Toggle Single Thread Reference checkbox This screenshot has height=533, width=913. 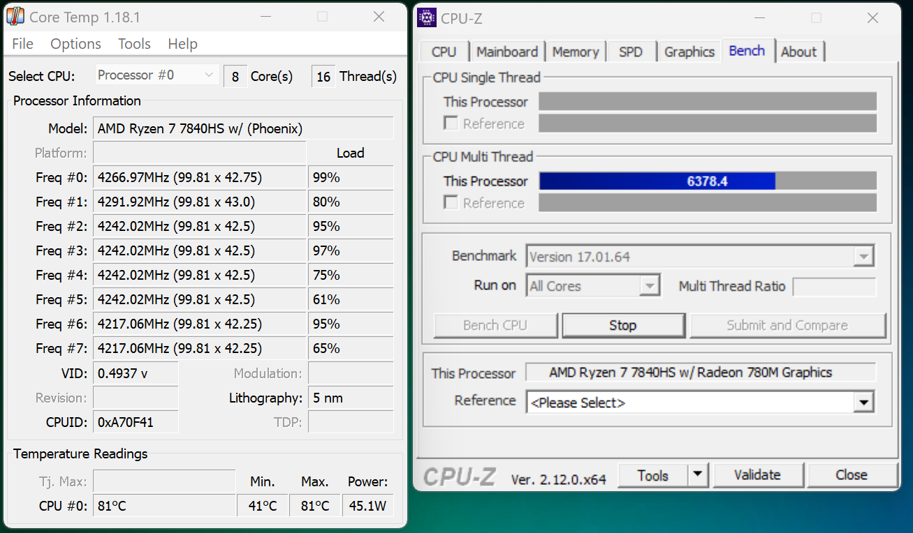point(451,123)
